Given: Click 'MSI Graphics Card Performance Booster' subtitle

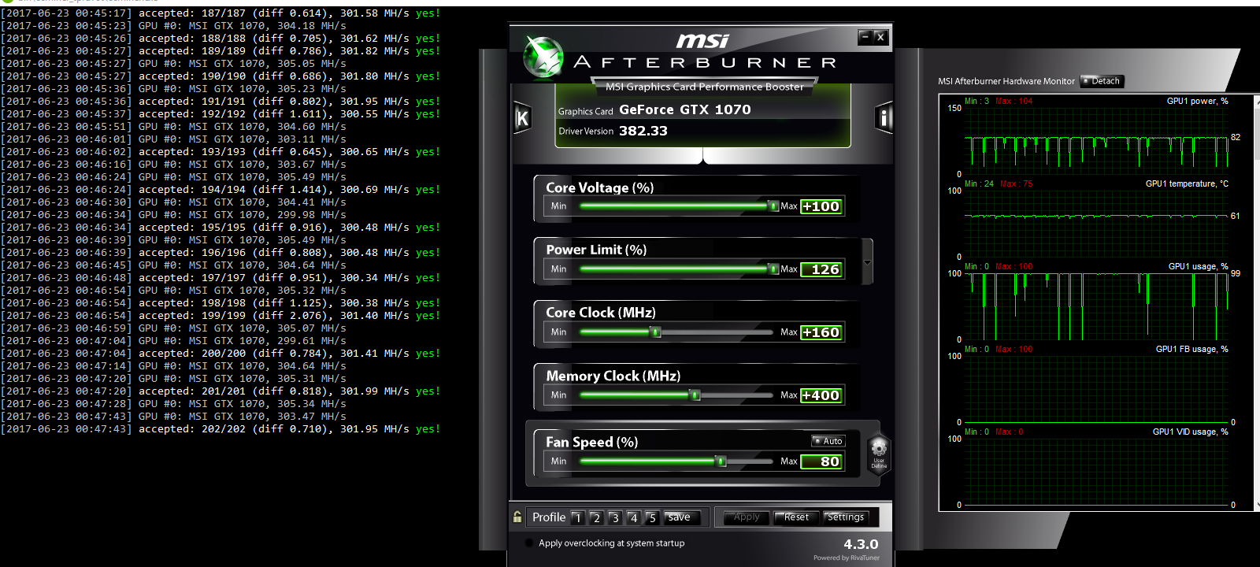Looking at the screenshot, I should (x=705, y=87).
